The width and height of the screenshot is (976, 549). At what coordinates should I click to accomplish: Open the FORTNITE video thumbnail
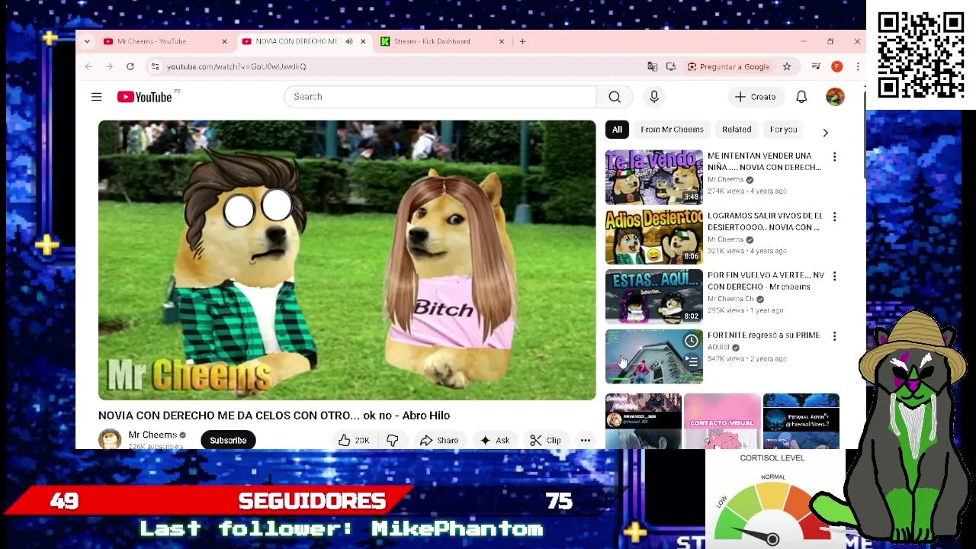(x=653, y=356)
